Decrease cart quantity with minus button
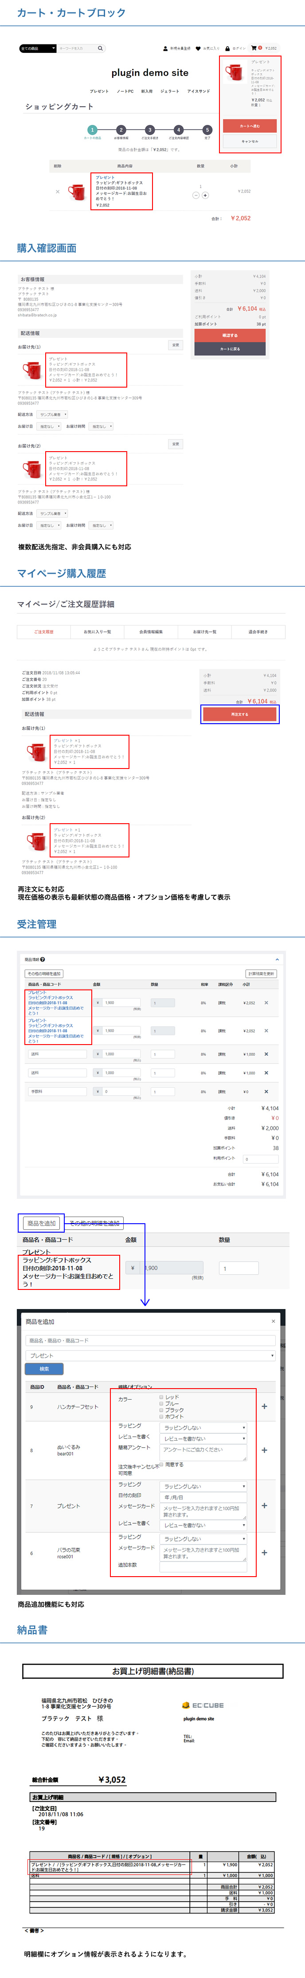 click(x=196, y=195)
